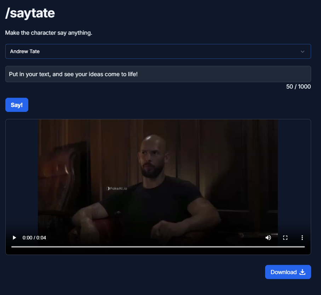Click the blank left margin of the video player

[22, 177]
